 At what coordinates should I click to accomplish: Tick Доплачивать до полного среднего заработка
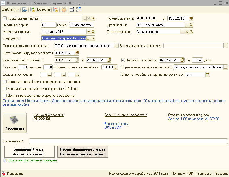[x=4, y=95]
